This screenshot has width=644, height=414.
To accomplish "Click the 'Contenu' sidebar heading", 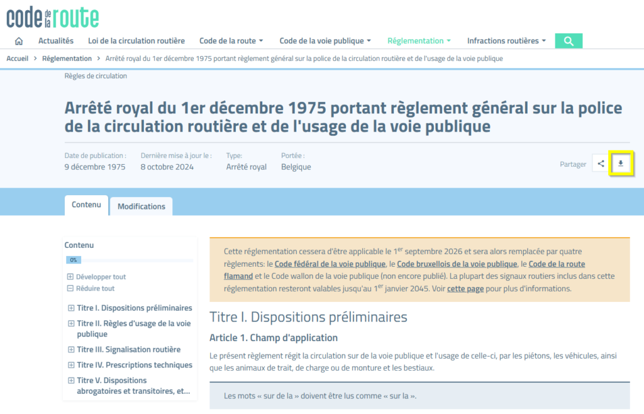I will [x=79, y=245].
